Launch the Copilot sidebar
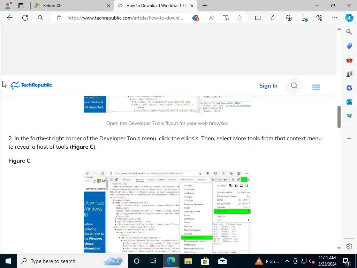The image size is (357, 268). (x=349, y=18)
